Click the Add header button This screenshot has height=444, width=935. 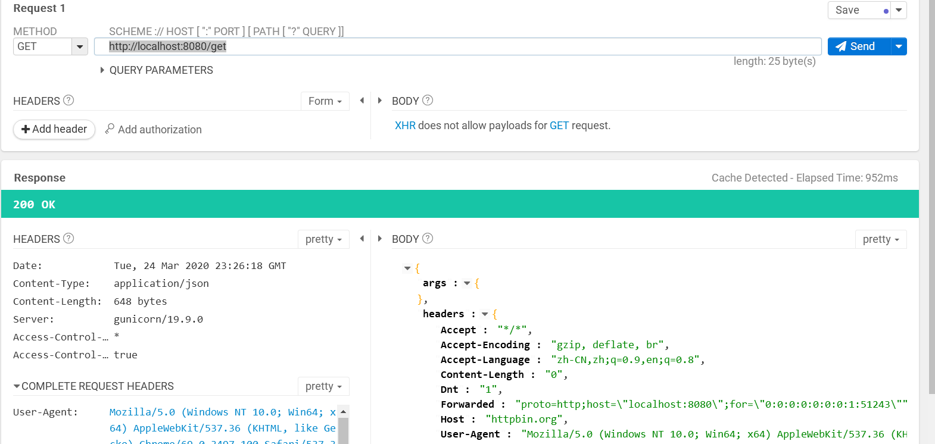coord(54,129)
